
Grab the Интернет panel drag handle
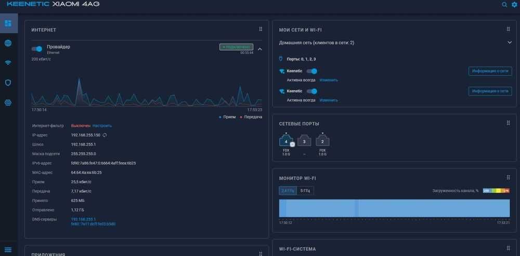pyautogui.click(x=261, y=30)
